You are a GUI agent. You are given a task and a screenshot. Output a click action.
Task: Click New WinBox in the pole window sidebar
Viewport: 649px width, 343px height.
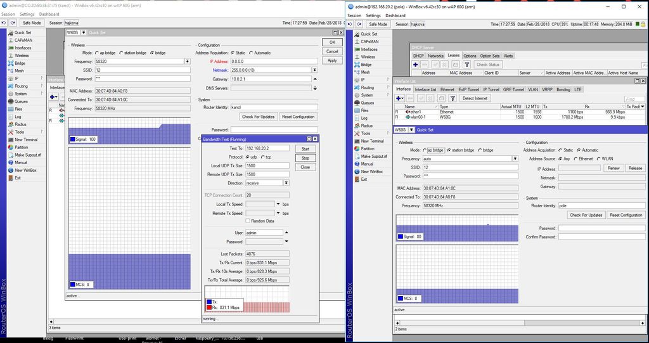[x=371, y=171]
